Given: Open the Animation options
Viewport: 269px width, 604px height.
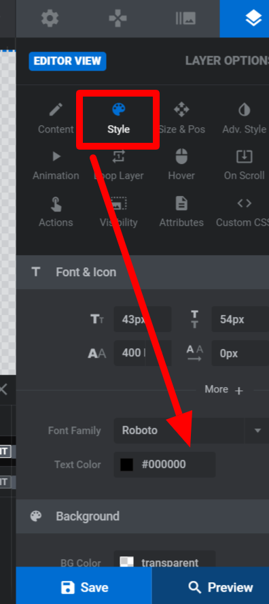Looking at the screenshot, I should click(56, 165).
